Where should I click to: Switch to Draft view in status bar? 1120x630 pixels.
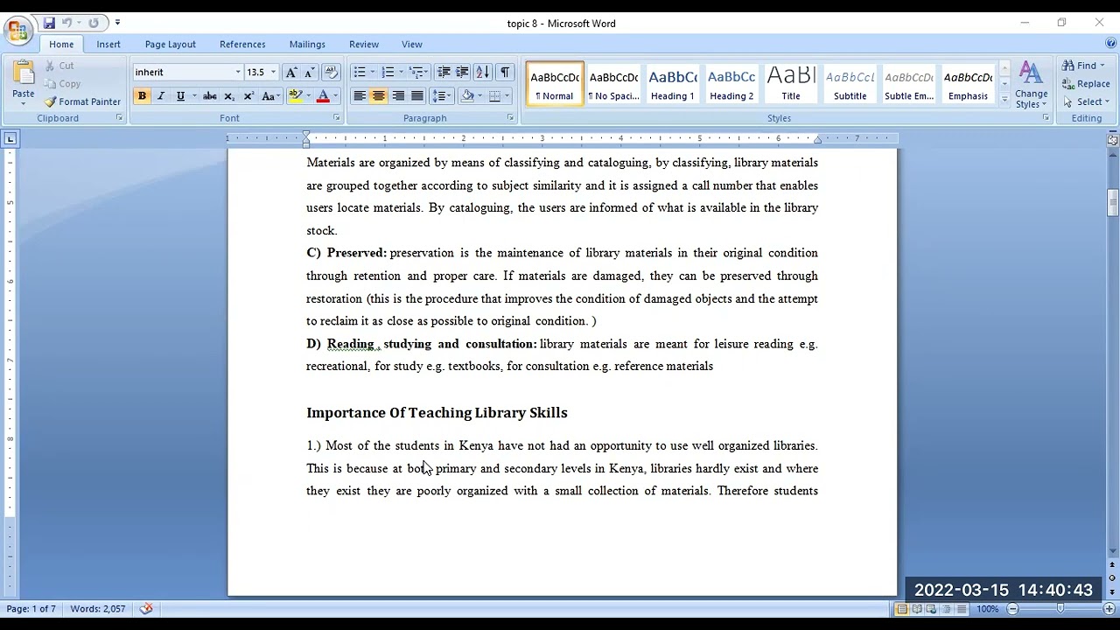coord(961,609)
